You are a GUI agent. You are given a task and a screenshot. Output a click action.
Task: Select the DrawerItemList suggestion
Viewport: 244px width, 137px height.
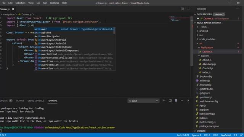[75, 65]
